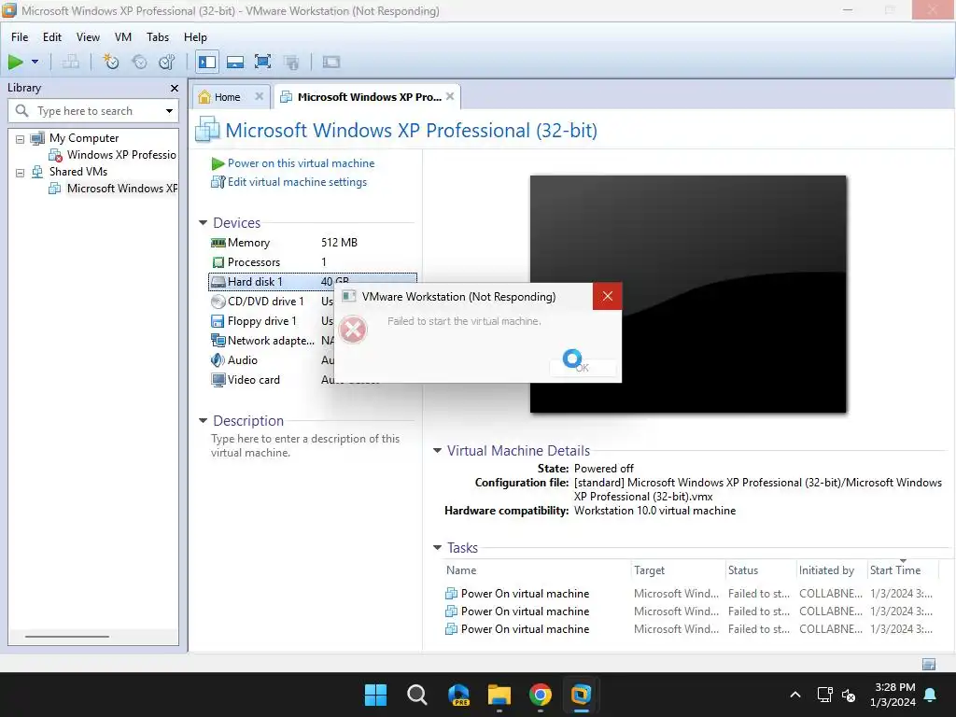Click the description text field
This screenshot has height=717, width=956.
(305, 445)
